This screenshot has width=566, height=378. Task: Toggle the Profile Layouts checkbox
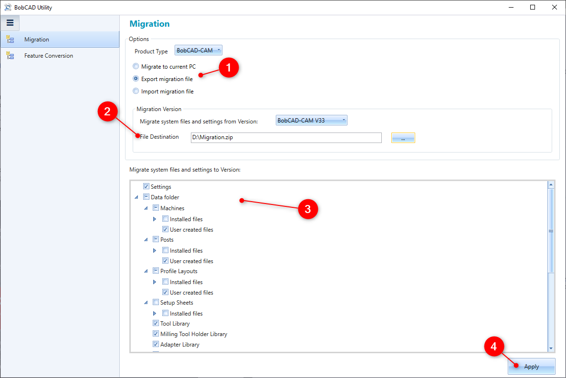tap(156, 271)
